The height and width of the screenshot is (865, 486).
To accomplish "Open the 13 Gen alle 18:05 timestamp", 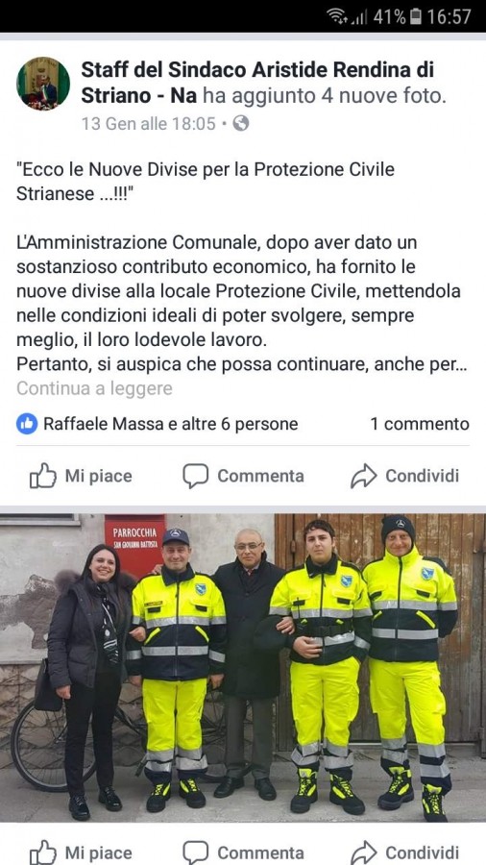I will click(x=148, y=123).
